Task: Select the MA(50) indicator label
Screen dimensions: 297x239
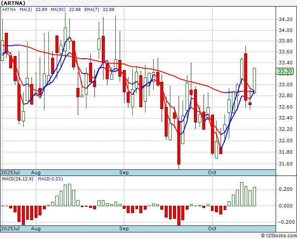Action: 58,10
